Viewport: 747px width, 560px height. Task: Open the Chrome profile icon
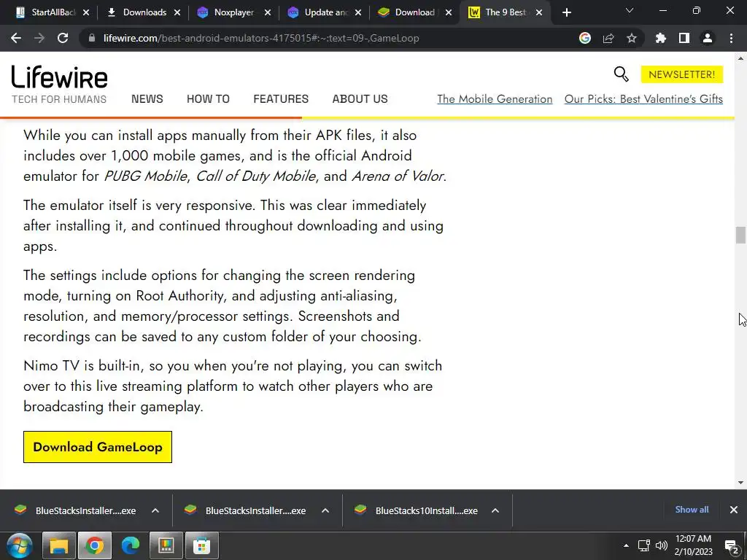708,38
